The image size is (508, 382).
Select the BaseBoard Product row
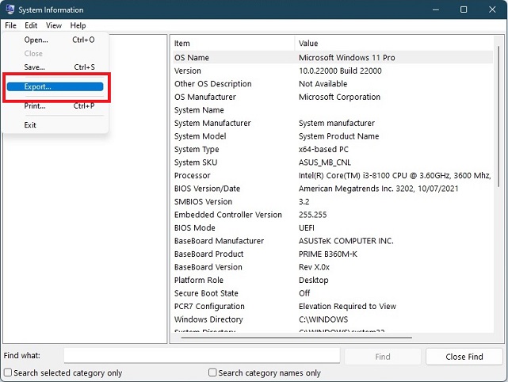[333, 254]
